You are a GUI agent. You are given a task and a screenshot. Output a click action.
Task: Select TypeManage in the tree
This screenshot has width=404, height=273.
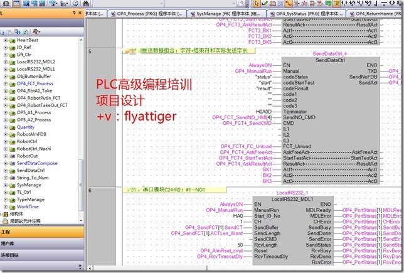pos(30,200)
